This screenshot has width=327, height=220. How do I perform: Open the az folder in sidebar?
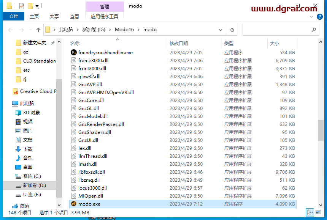[25, 52]
